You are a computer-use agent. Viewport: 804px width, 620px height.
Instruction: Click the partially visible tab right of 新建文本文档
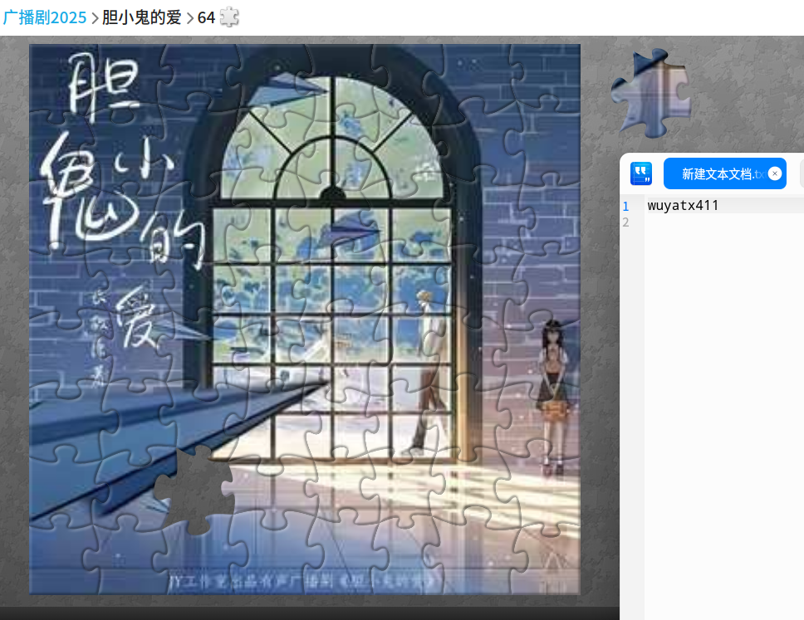point(802,173)
